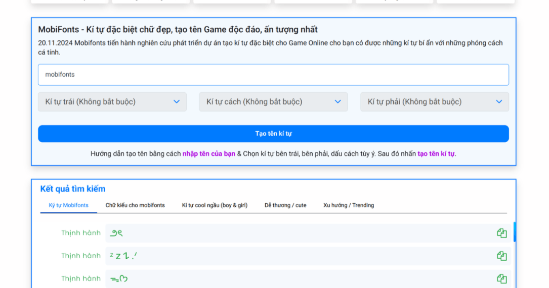549x288 pixels.
Task: Copy the third Thịnh hành result symbol
Action: click(x=502, y=278)
